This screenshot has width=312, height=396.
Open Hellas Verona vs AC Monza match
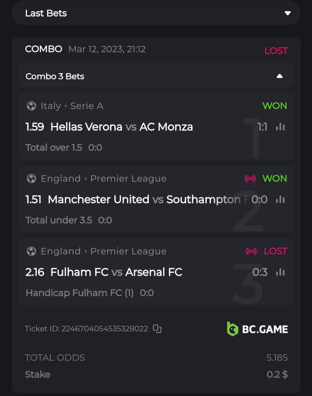(121, 127)
